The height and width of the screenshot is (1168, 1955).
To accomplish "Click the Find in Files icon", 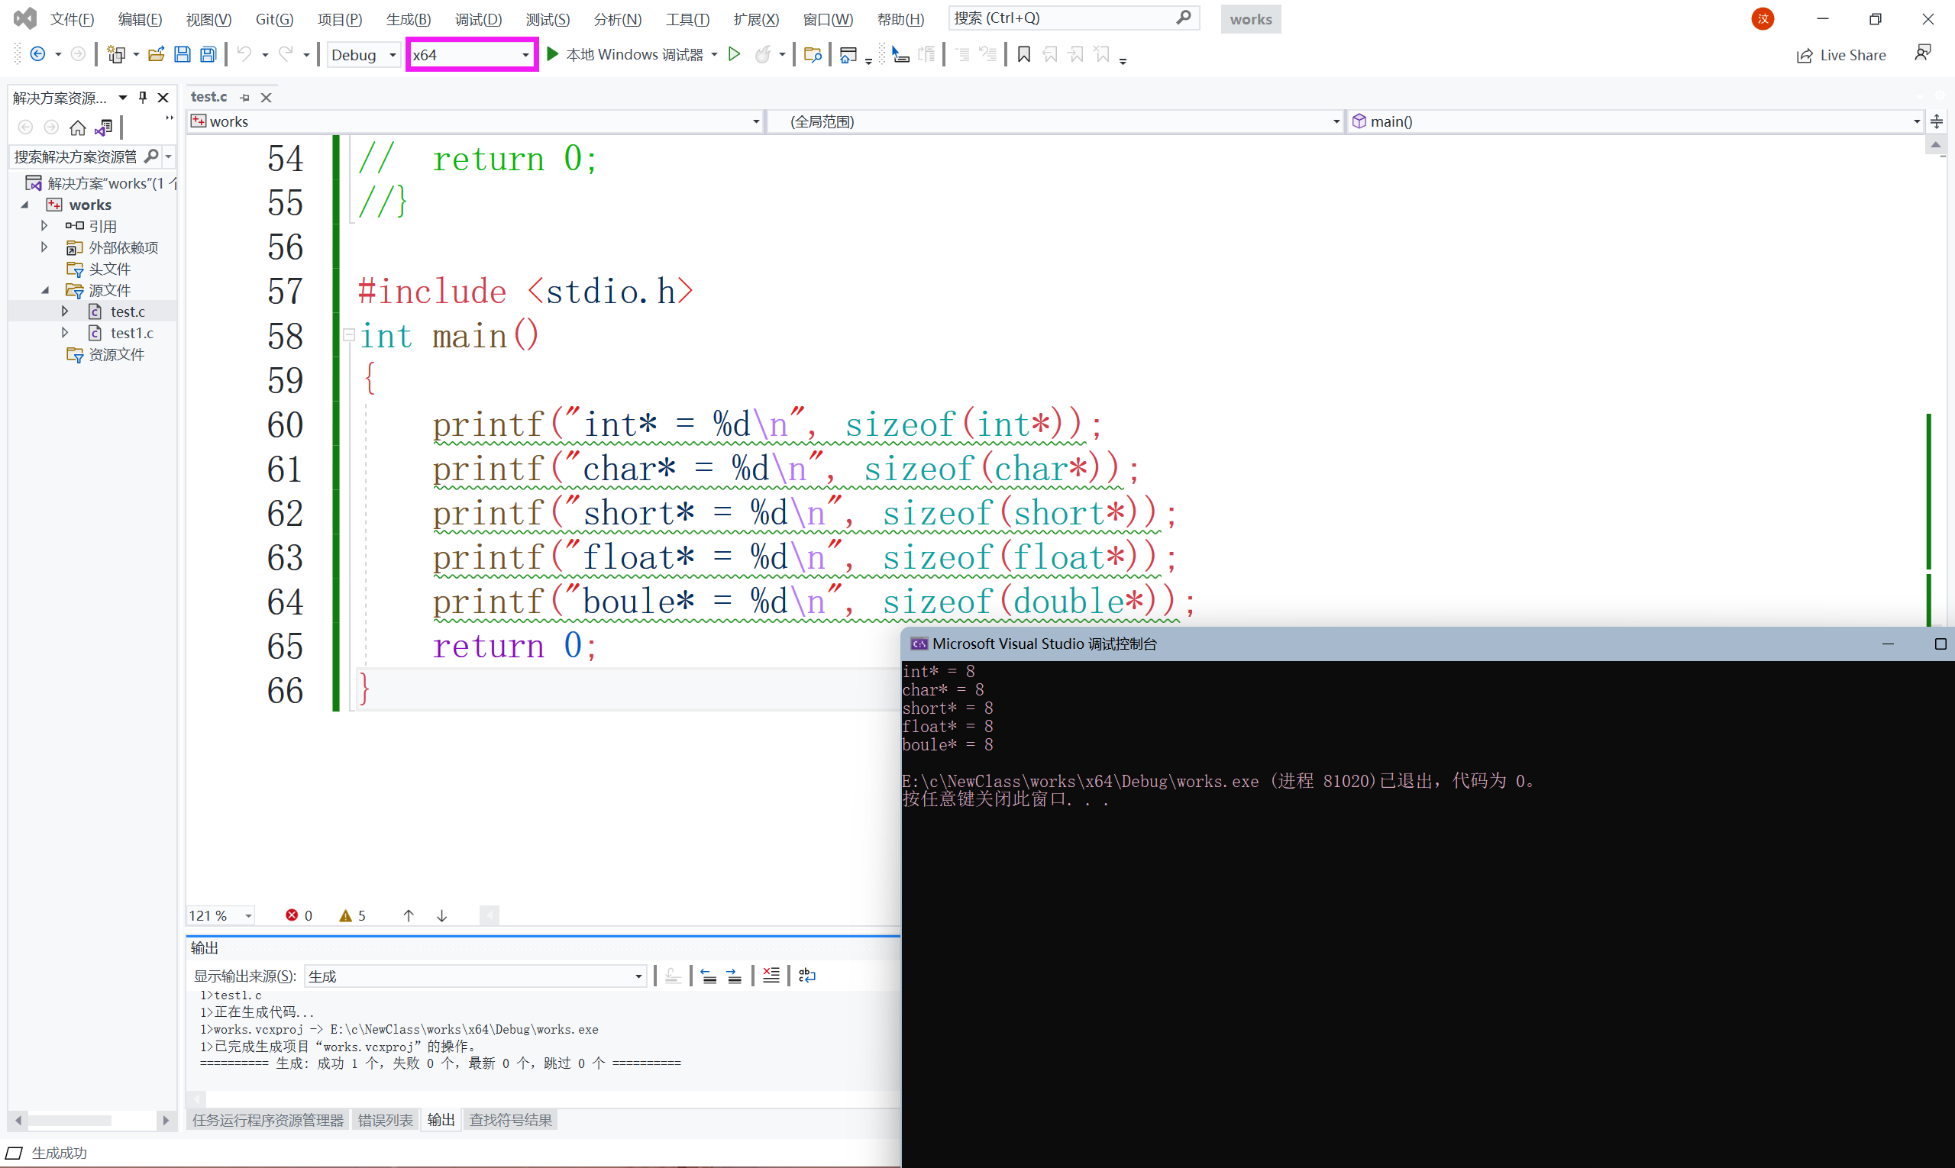I will 813,54.
